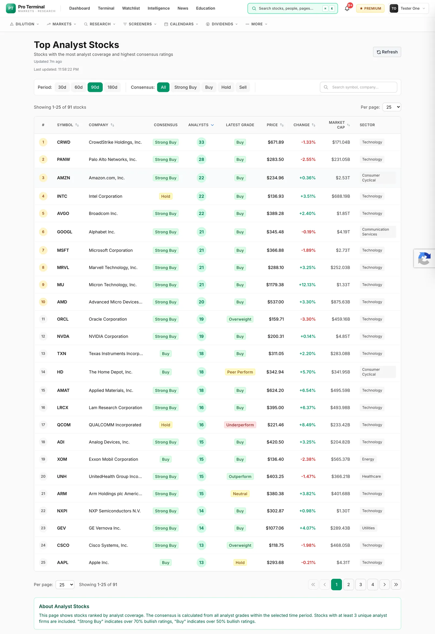Click the $1179.38 price for MU
This screenshot has height=634, width=435.
[275, 285]
